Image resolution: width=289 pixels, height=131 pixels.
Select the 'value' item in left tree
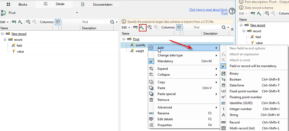point(20,52)
